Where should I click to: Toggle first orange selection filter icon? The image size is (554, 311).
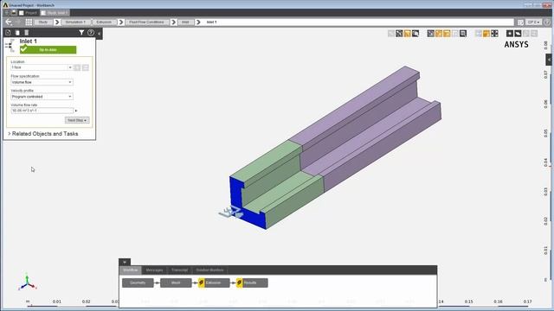tap(439, 34)
